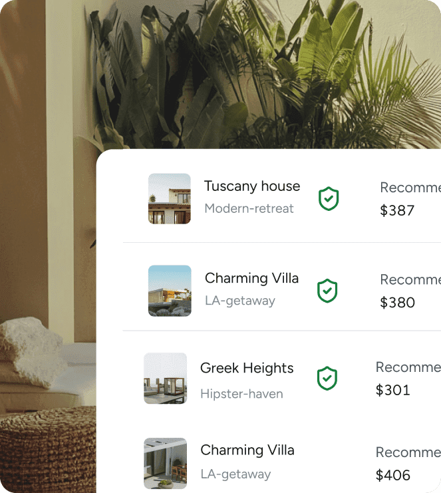
Task: Click the Hipster-haven category label
Action: pyautogui.click(x=241, y=394)
